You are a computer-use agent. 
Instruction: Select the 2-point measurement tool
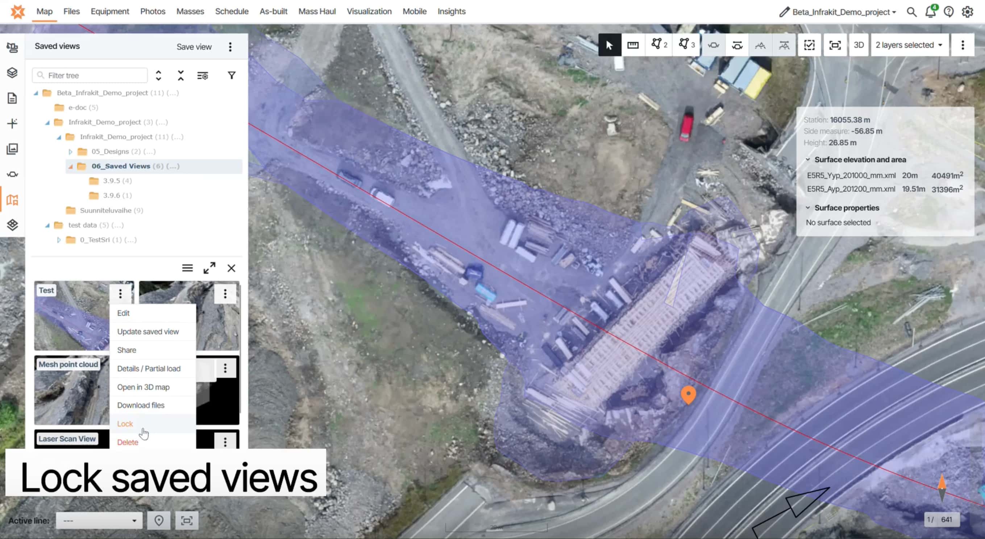pos(659,45)
